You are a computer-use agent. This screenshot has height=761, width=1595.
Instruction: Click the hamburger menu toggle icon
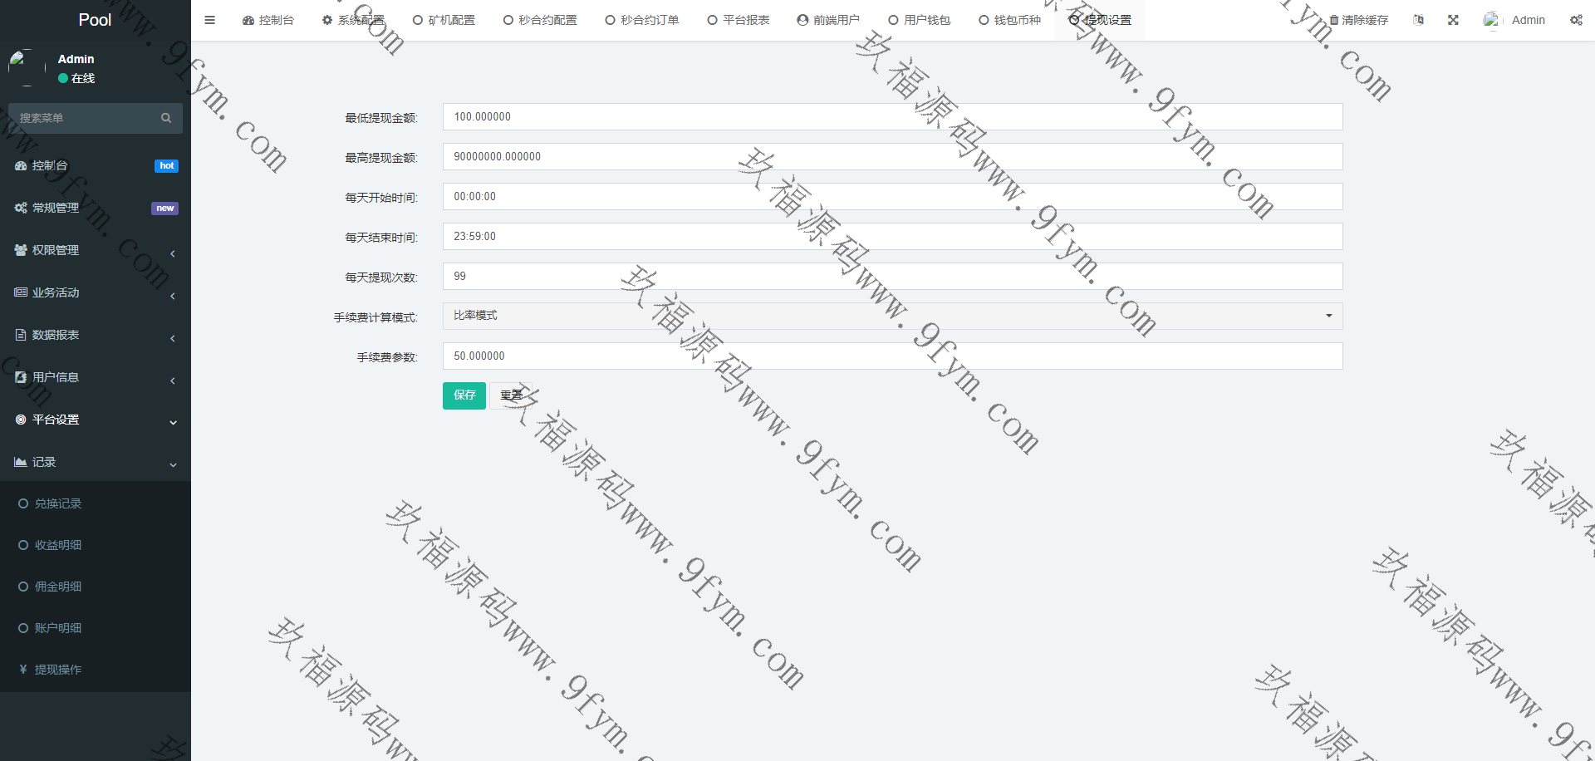tap(209, 20)
